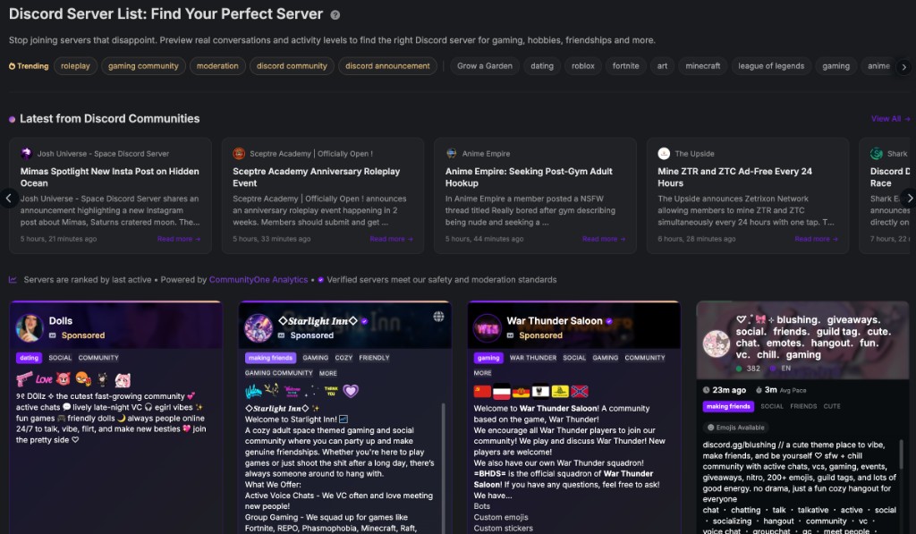Viewport: 916px width, 534px height.
Task: Click the Confederate flag emoji on Saloon card
Action: (580, 392)
